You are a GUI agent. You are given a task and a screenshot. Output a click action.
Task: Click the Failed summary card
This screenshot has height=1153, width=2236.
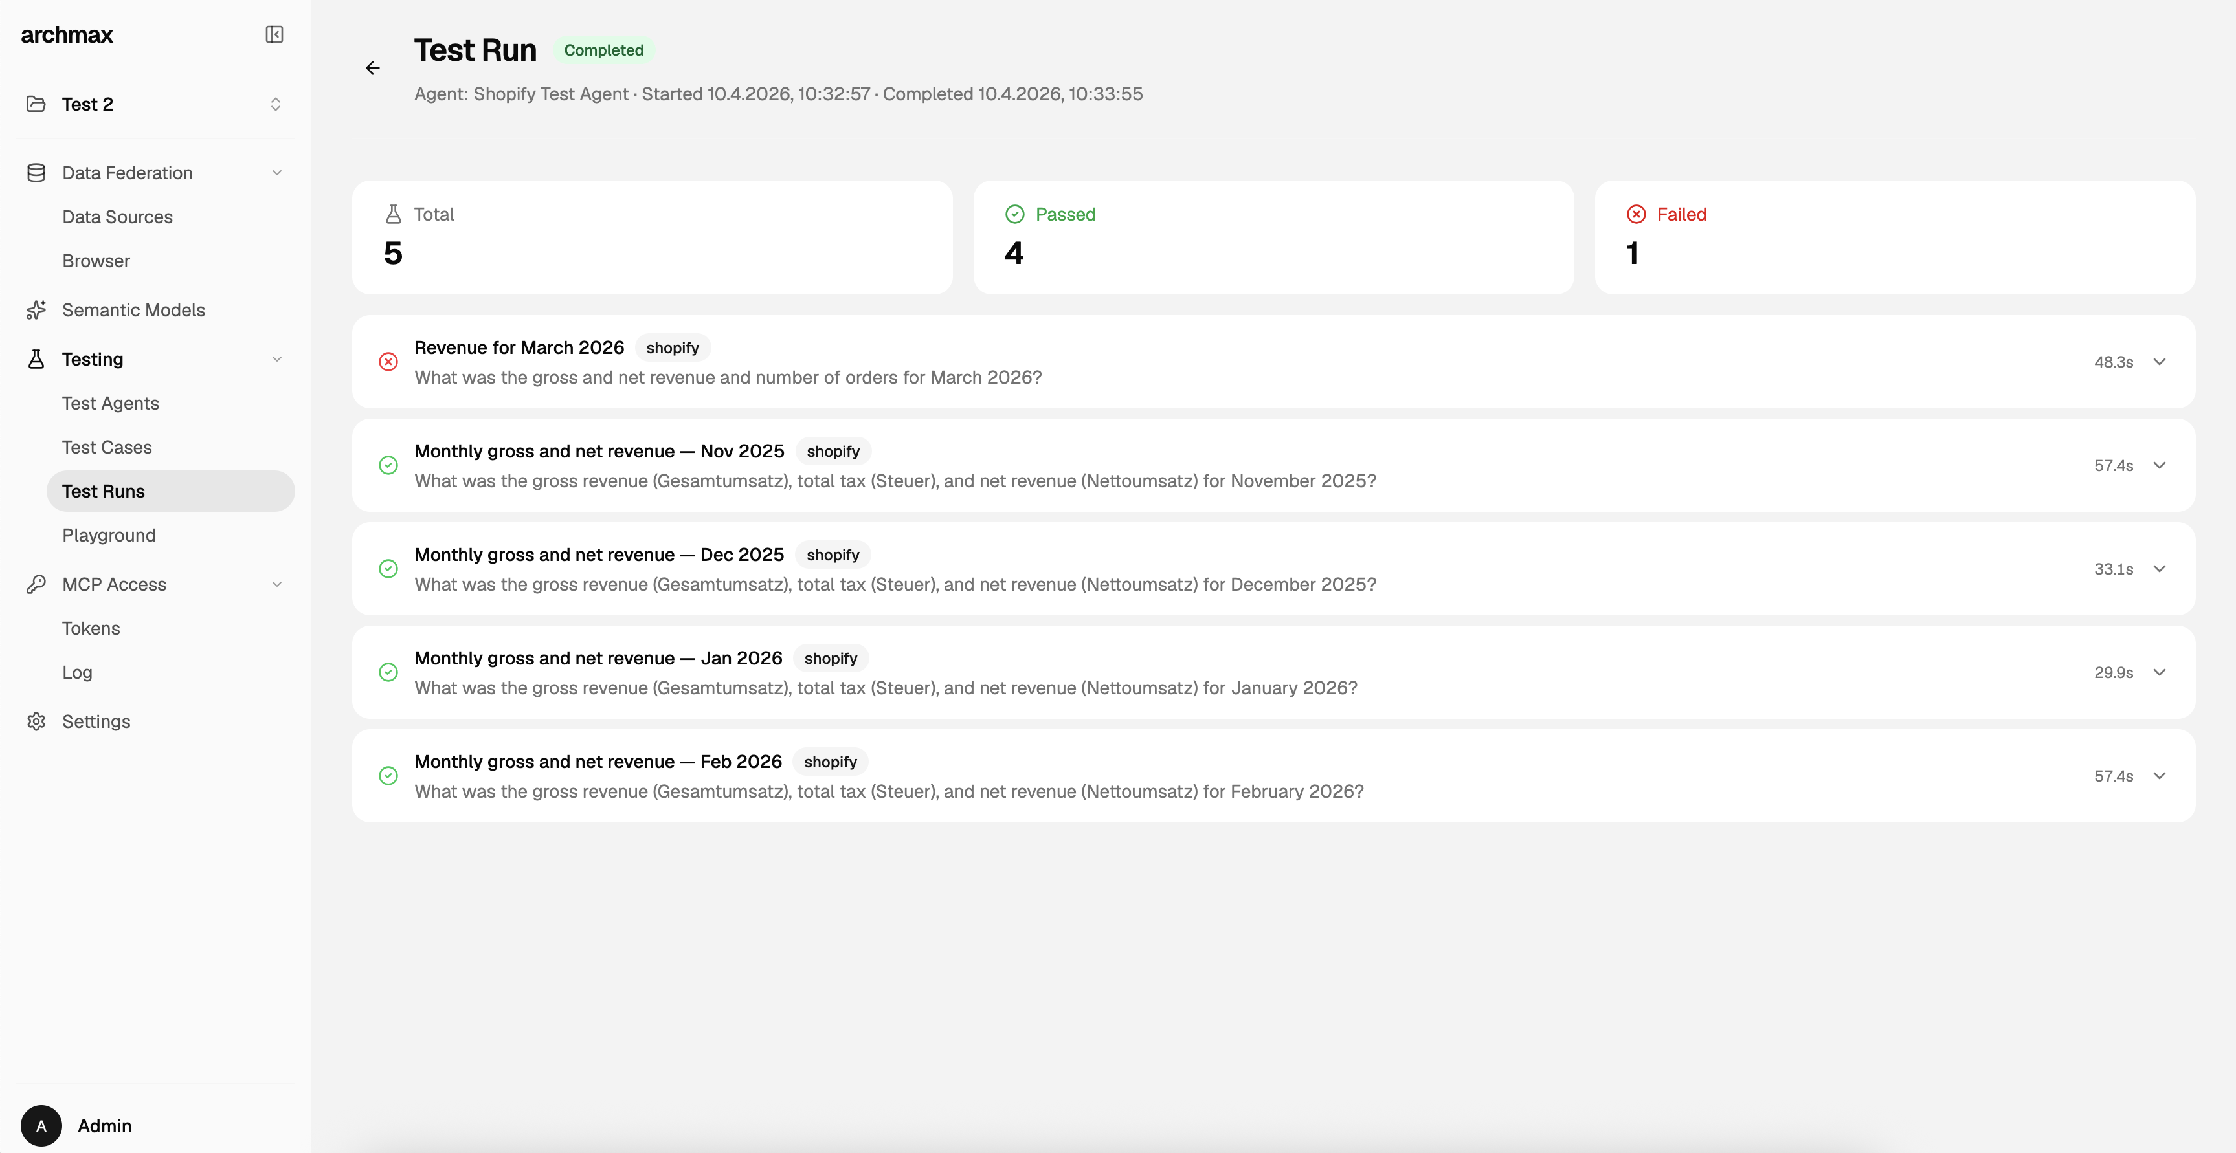1894,237
